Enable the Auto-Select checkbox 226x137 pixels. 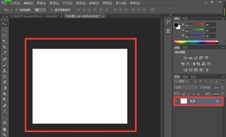[17, 10]
